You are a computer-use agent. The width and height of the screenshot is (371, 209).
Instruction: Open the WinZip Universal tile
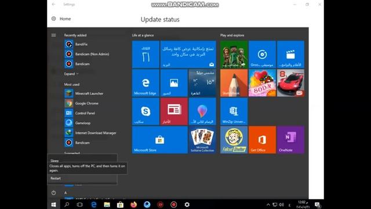pyautogui.click(x=234, y=111)
